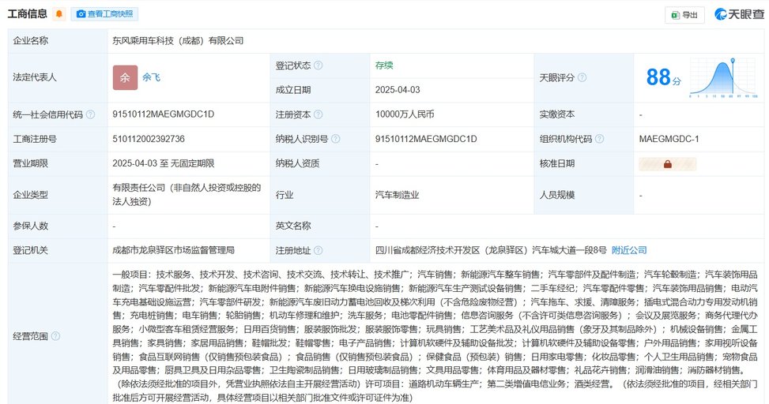Show help for 注册资本
Image resolution: width=769 pixels, height=404 pixels.
319,114
